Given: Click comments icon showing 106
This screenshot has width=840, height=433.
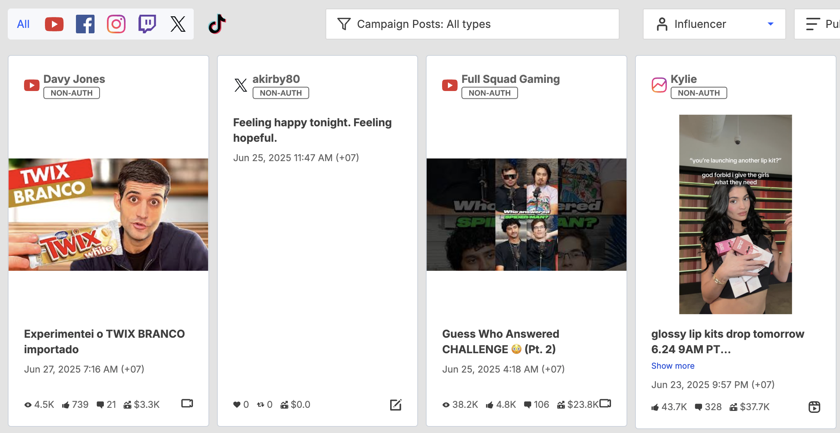Looking at the screenshot, I should (x=528, y=405).
